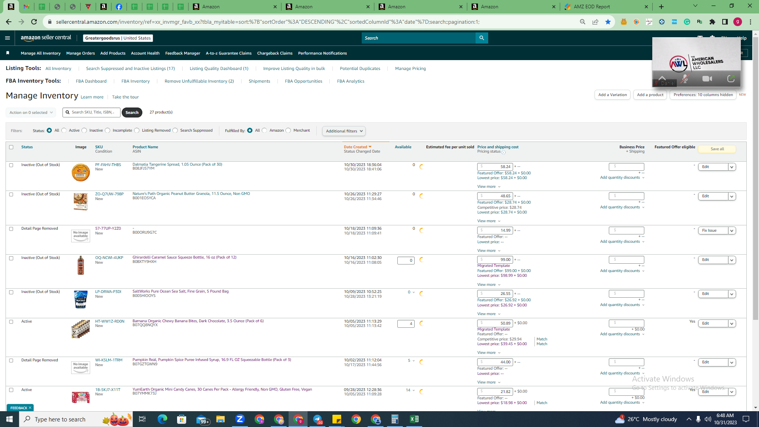Bookmark this page with the star icon

point(608,22)
